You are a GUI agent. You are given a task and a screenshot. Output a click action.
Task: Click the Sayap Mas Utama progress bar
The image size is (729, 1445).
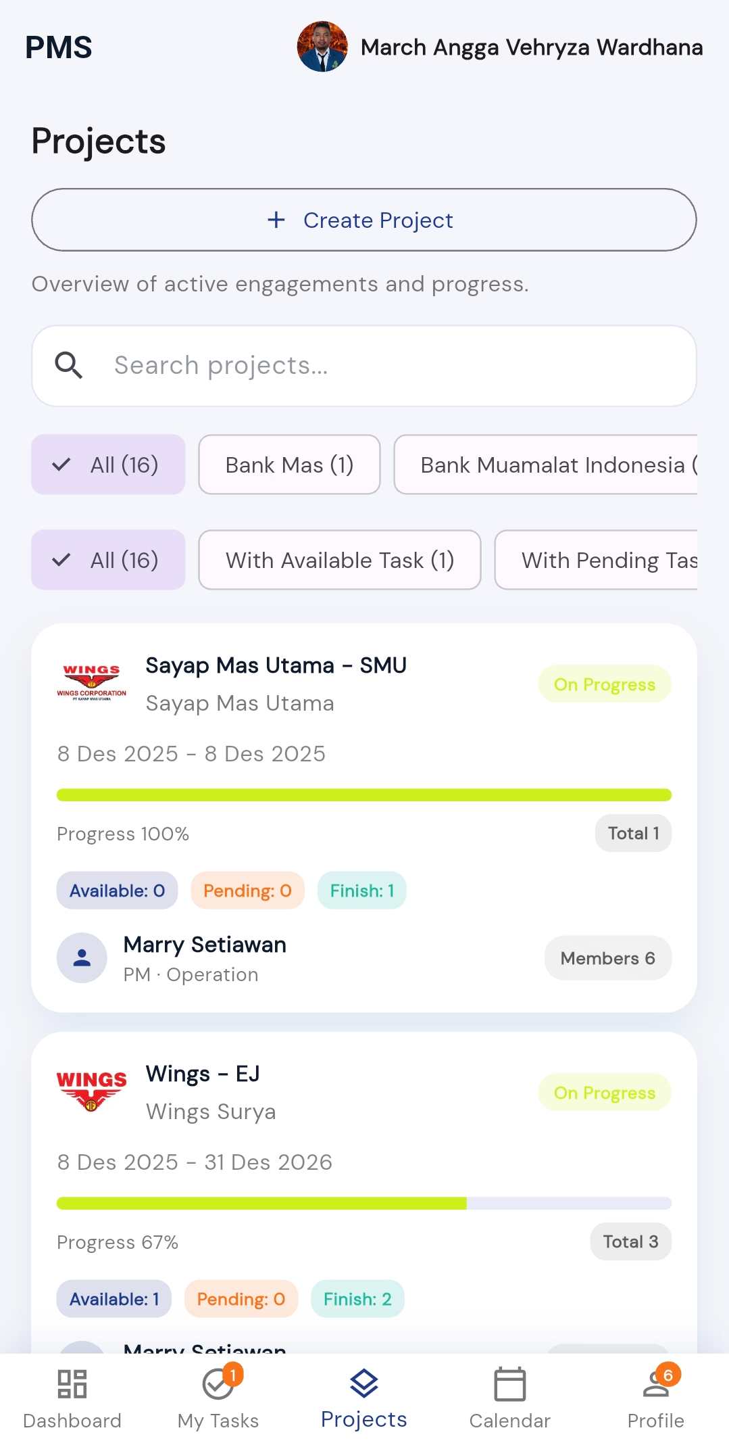coord(363,795)
